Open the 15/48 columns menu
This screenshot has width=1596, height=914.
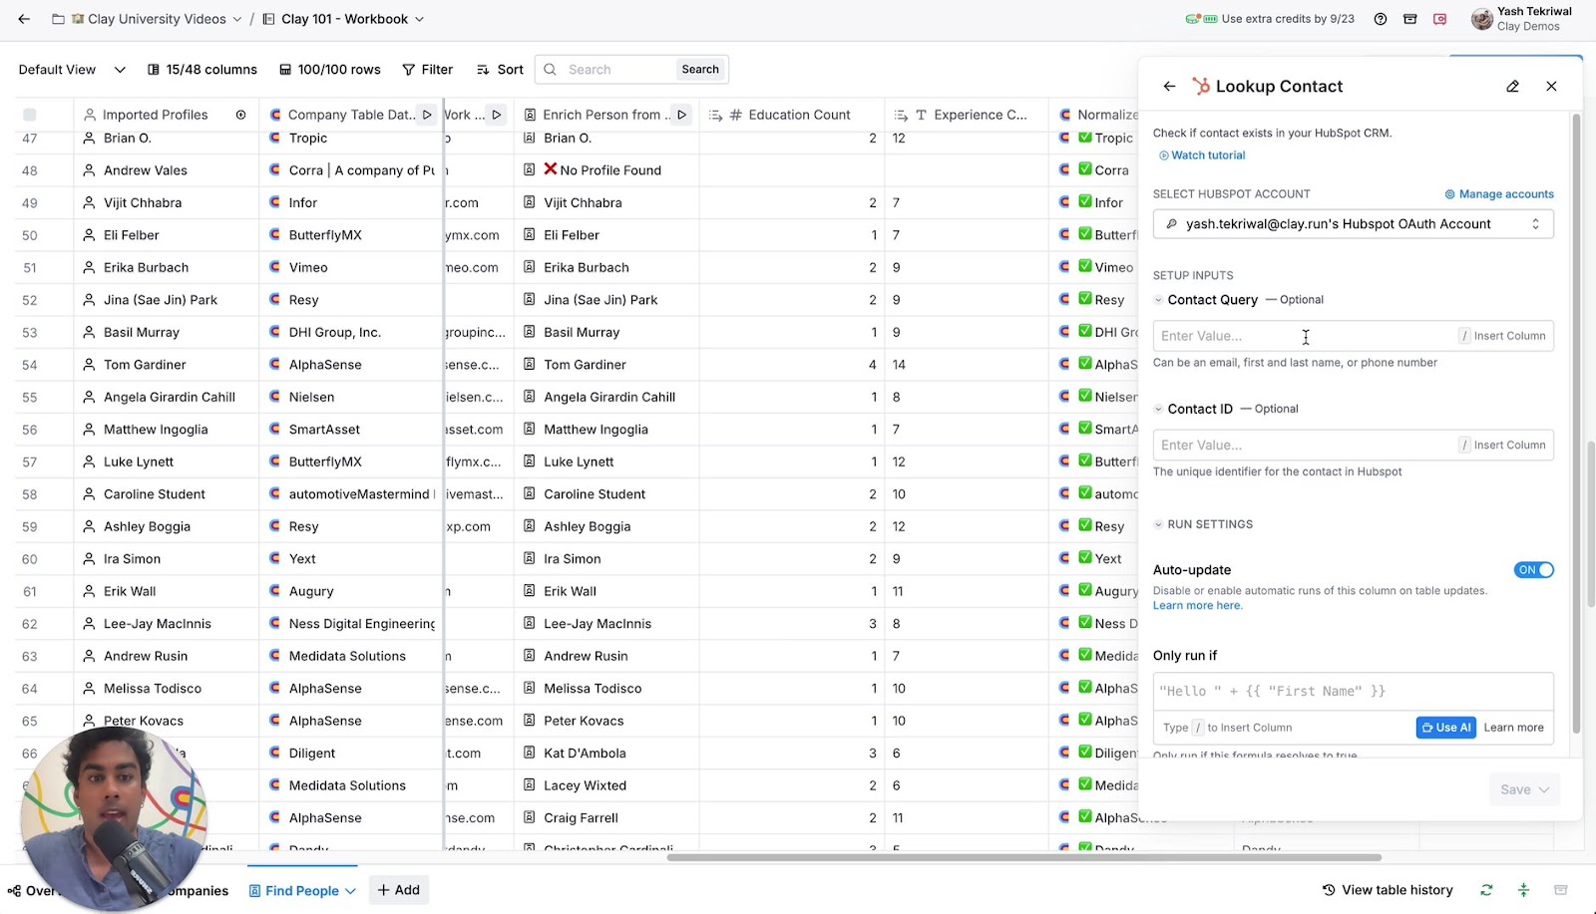[x=202, y=70]
